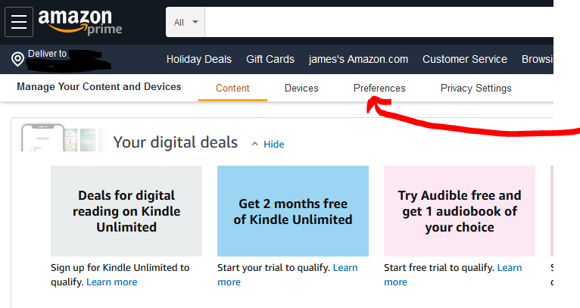Open Holiday Deals link
580x308 pixels.
(x=198, y=59)
